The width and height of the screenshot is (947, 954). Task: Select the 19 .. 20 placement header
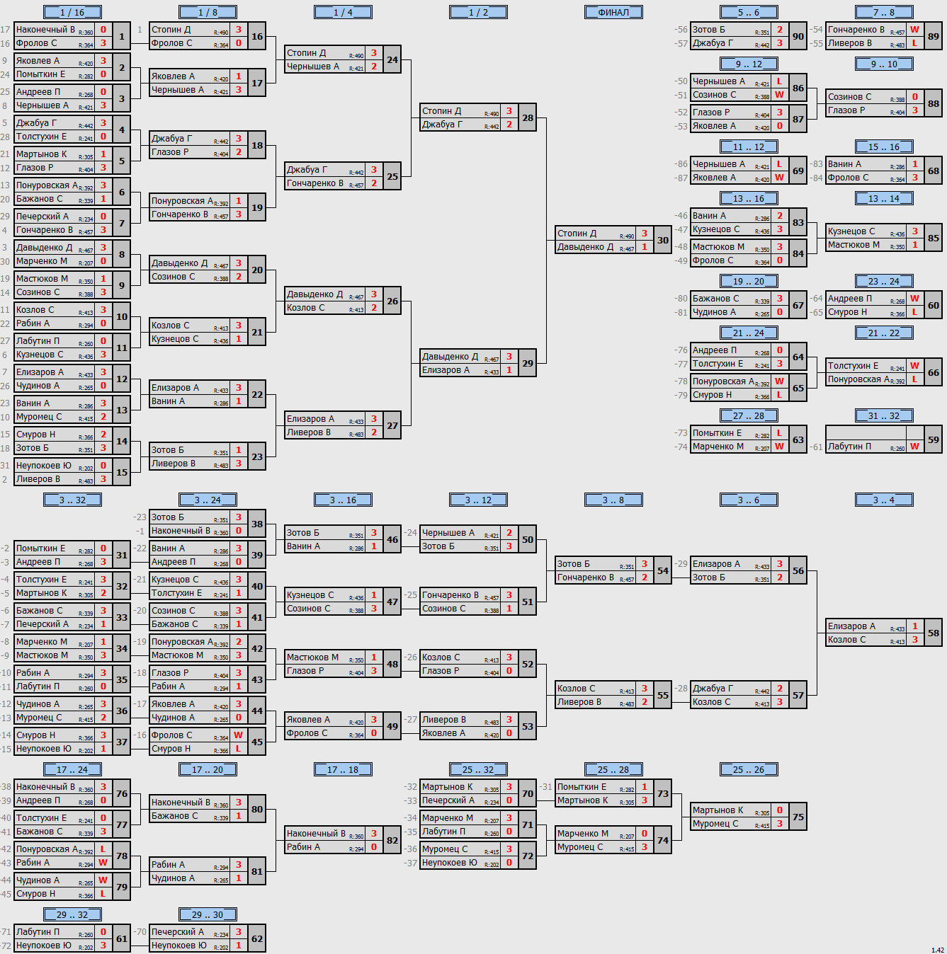(x=749, y=281)
